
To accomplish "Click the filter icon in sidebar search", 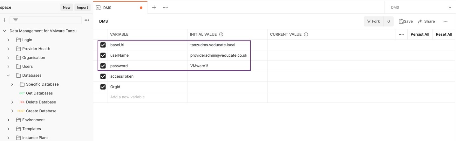I will [x=16, y=20].
